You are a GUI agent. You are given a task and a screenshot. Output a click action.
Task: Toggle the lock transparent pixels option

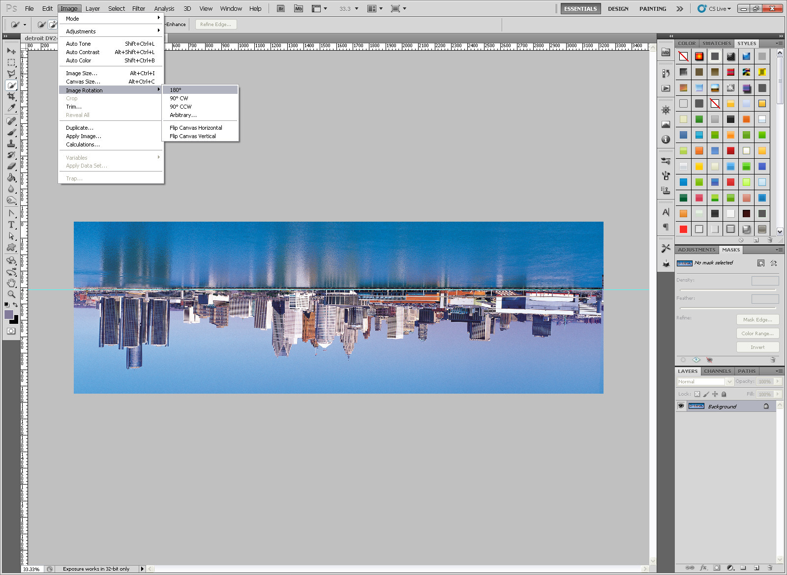(697, 394)
